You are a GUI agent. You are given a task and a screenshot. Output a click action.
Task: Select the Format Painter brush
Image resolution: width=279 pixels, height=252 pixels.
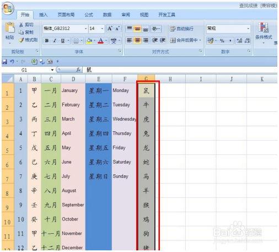click(22, 40)
